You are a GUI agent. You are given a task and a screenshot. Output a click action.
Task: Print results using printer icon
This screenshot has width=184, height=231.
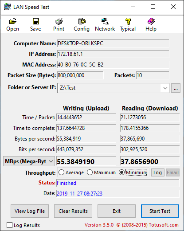[59, 21]
